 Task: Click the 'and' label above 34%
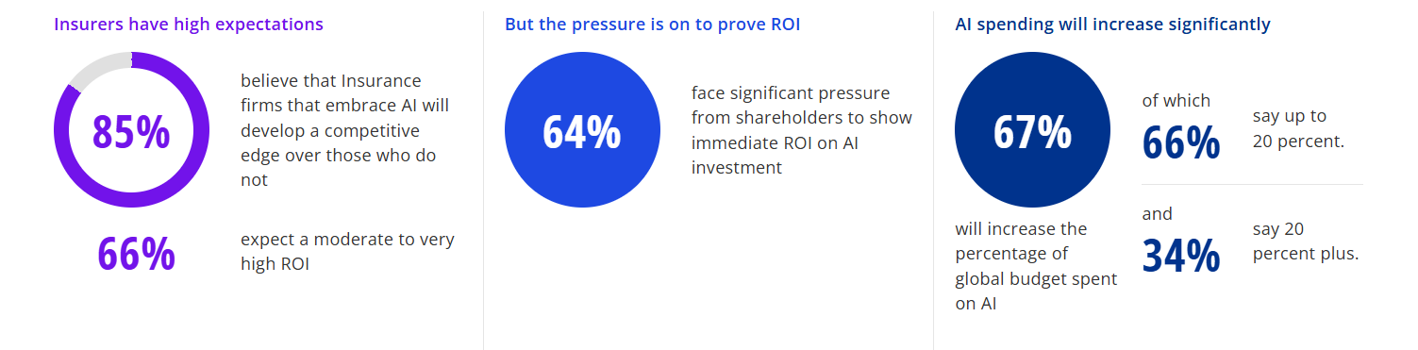[x=1157, y=214]
